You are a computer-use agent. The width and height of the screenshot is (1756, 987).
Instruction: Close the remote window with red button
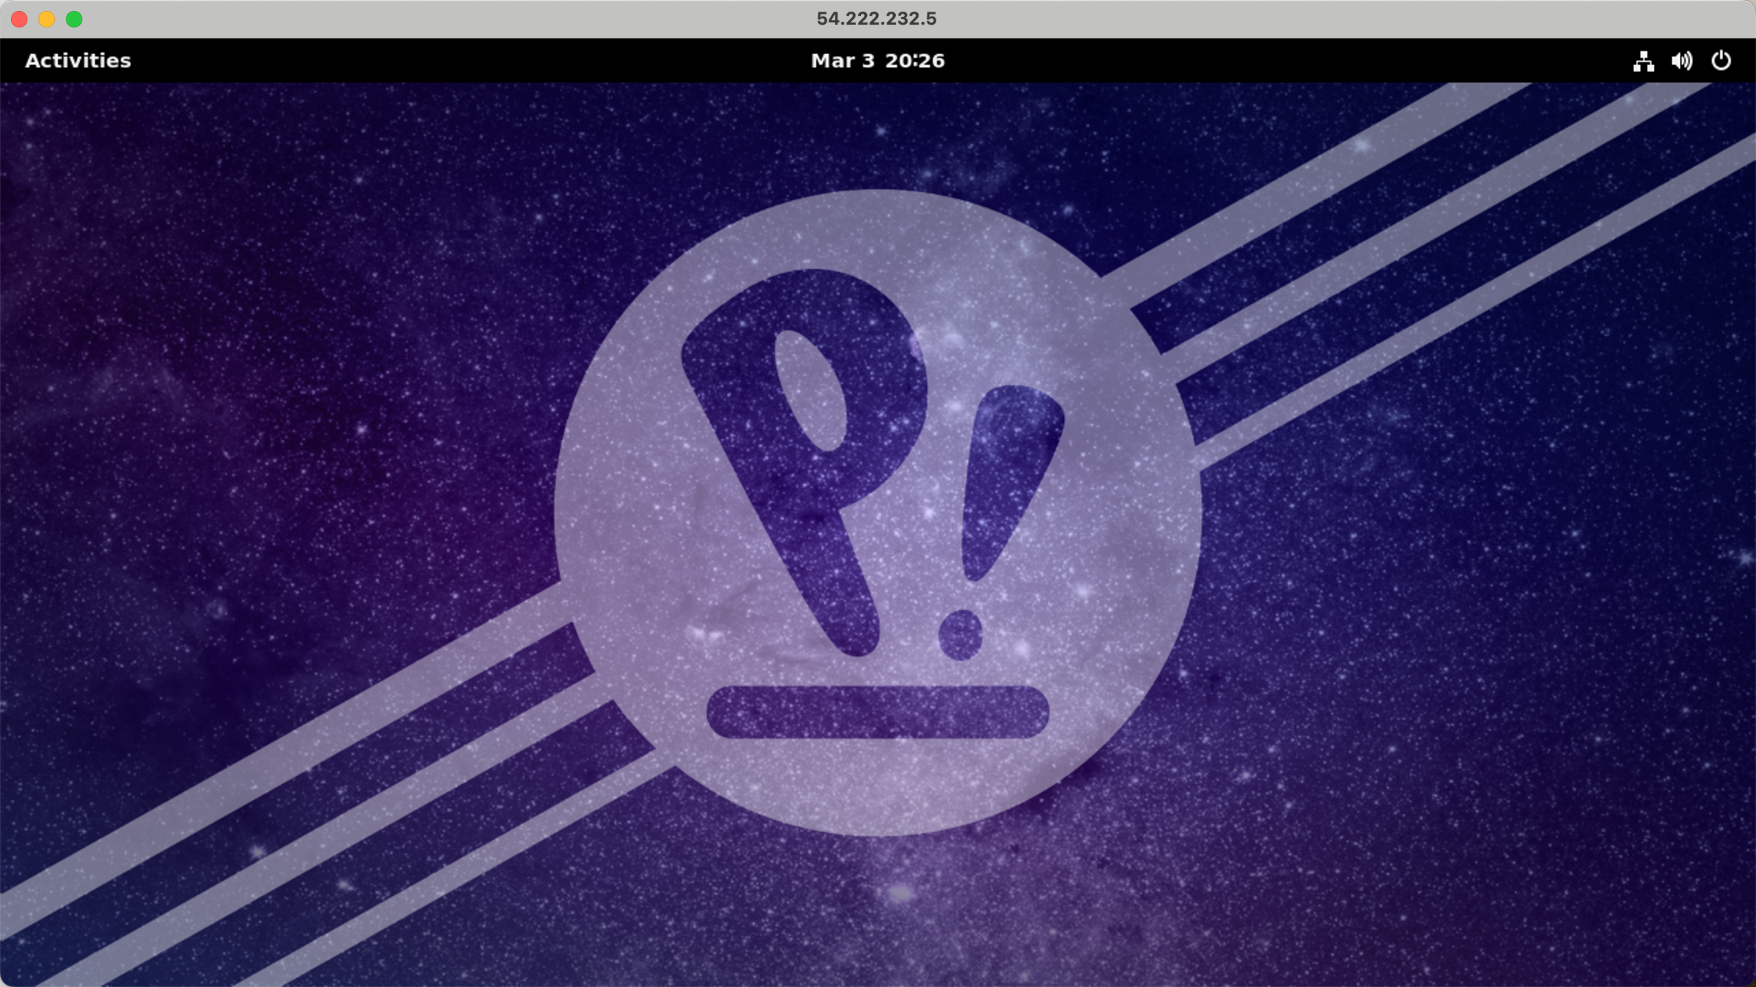(19, 19)
